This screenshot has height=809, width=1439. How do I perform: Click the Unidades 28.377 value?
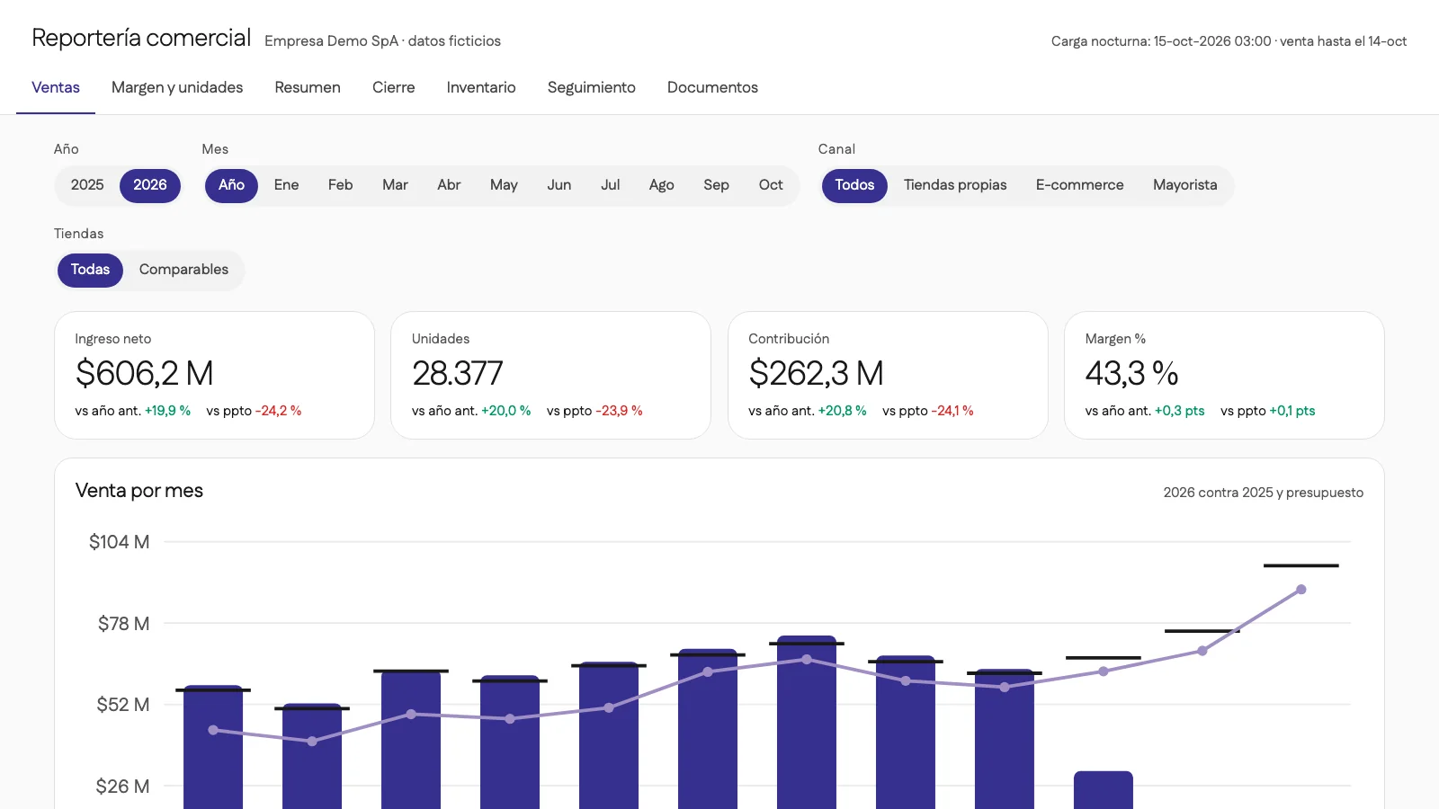[x=457, y=373]
